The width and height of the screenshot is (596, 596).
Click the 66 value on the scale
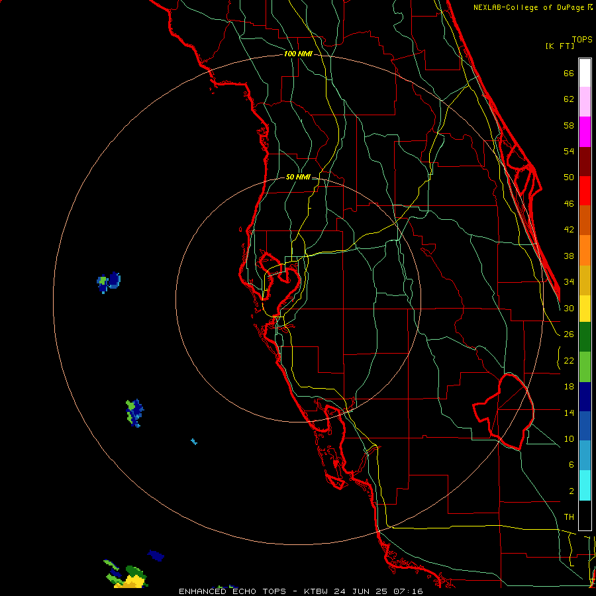[569, 74]
